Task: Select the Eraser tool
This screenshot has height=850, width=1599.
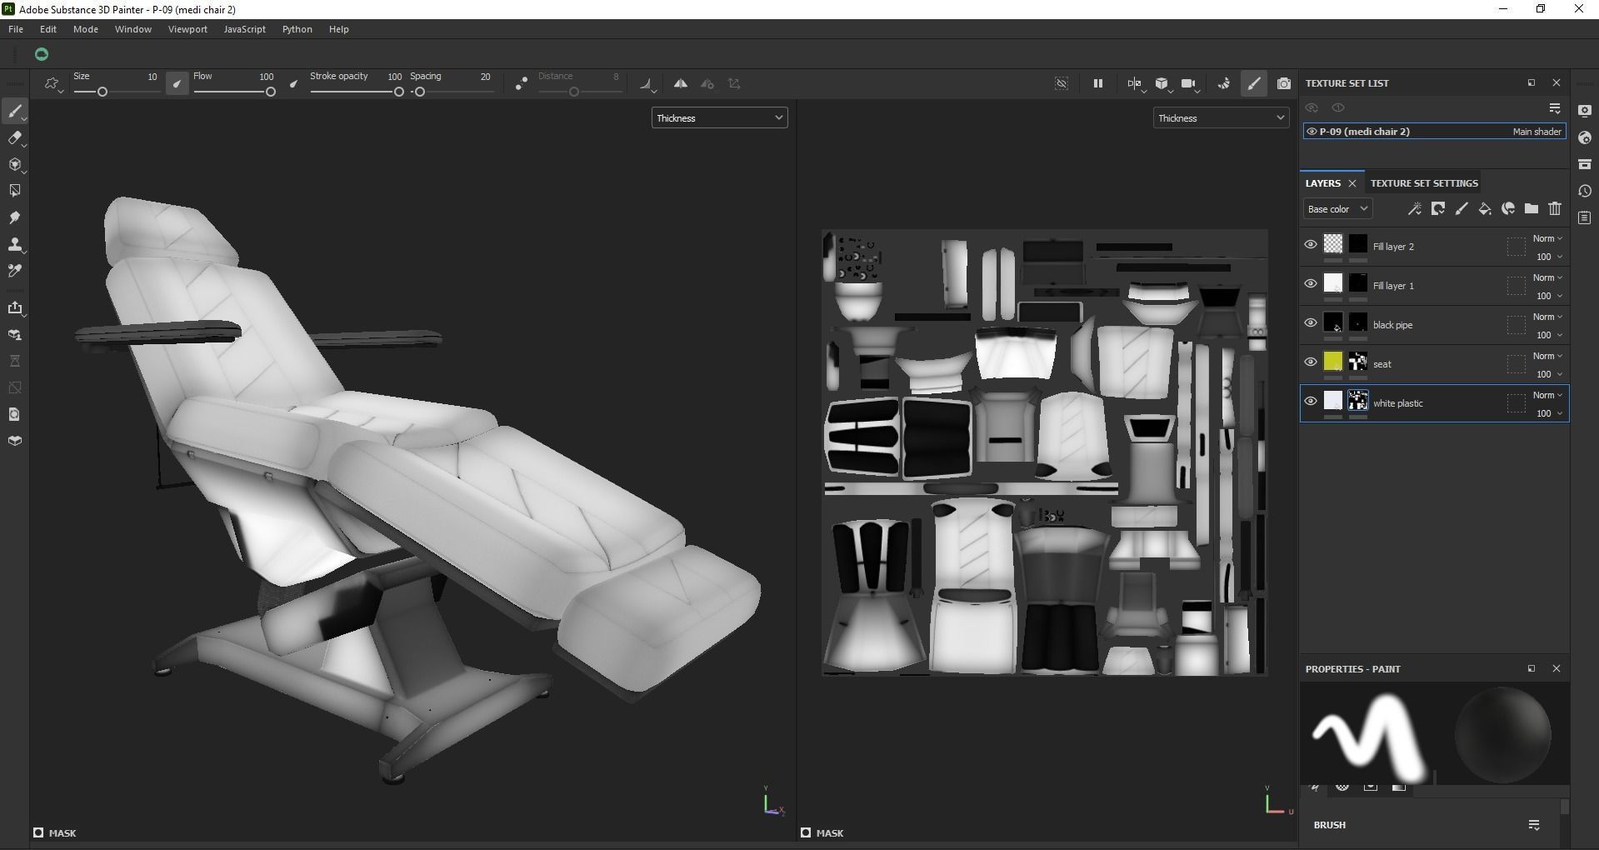Action: (x=15, y=138)
